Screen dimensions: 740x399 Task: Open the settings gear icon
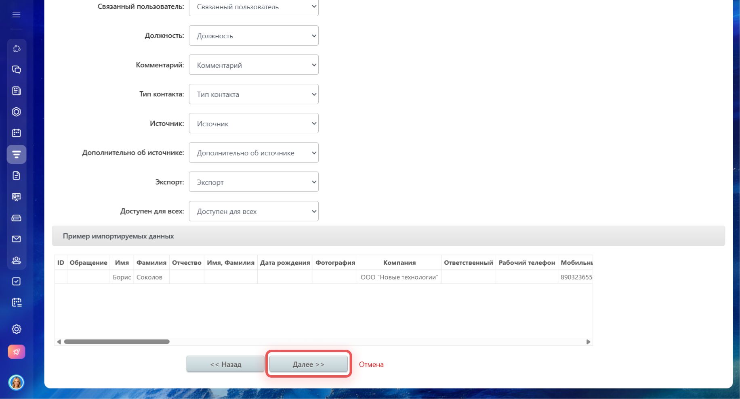coord(16,329)
